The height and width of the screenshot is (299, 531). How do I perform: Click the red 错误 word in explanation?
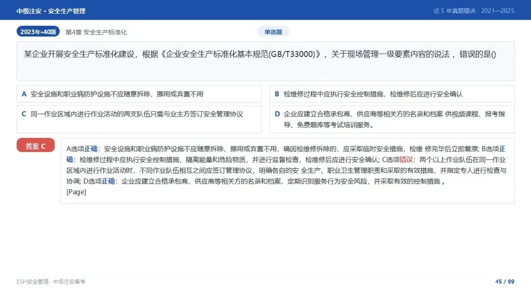click(x=406, y=159)
